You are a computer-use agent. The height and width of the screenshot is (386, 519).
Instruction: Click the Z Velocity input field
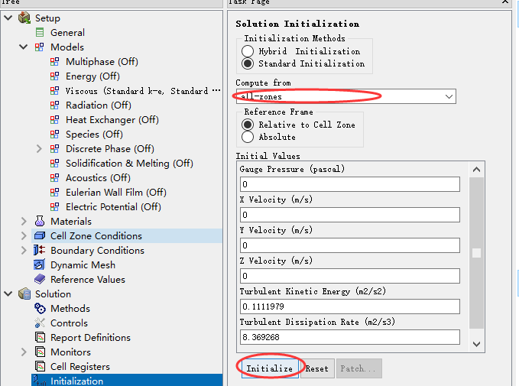tap(350, 276)
